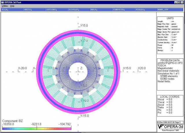Select the UNITS information panel heading
Image resolution: width=185 pixels, height=133 pixels.
(x=170, y=18)
